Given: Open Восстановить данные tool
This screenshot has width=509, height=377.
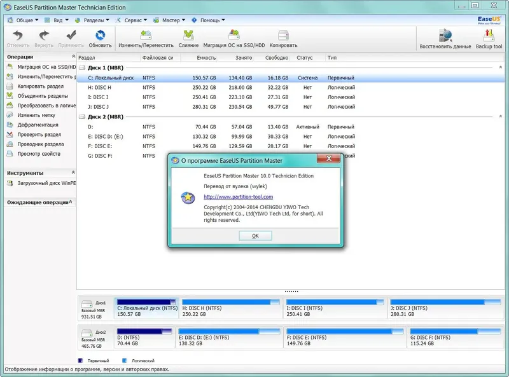Looking at the screenshot, I should pos(445,36).
